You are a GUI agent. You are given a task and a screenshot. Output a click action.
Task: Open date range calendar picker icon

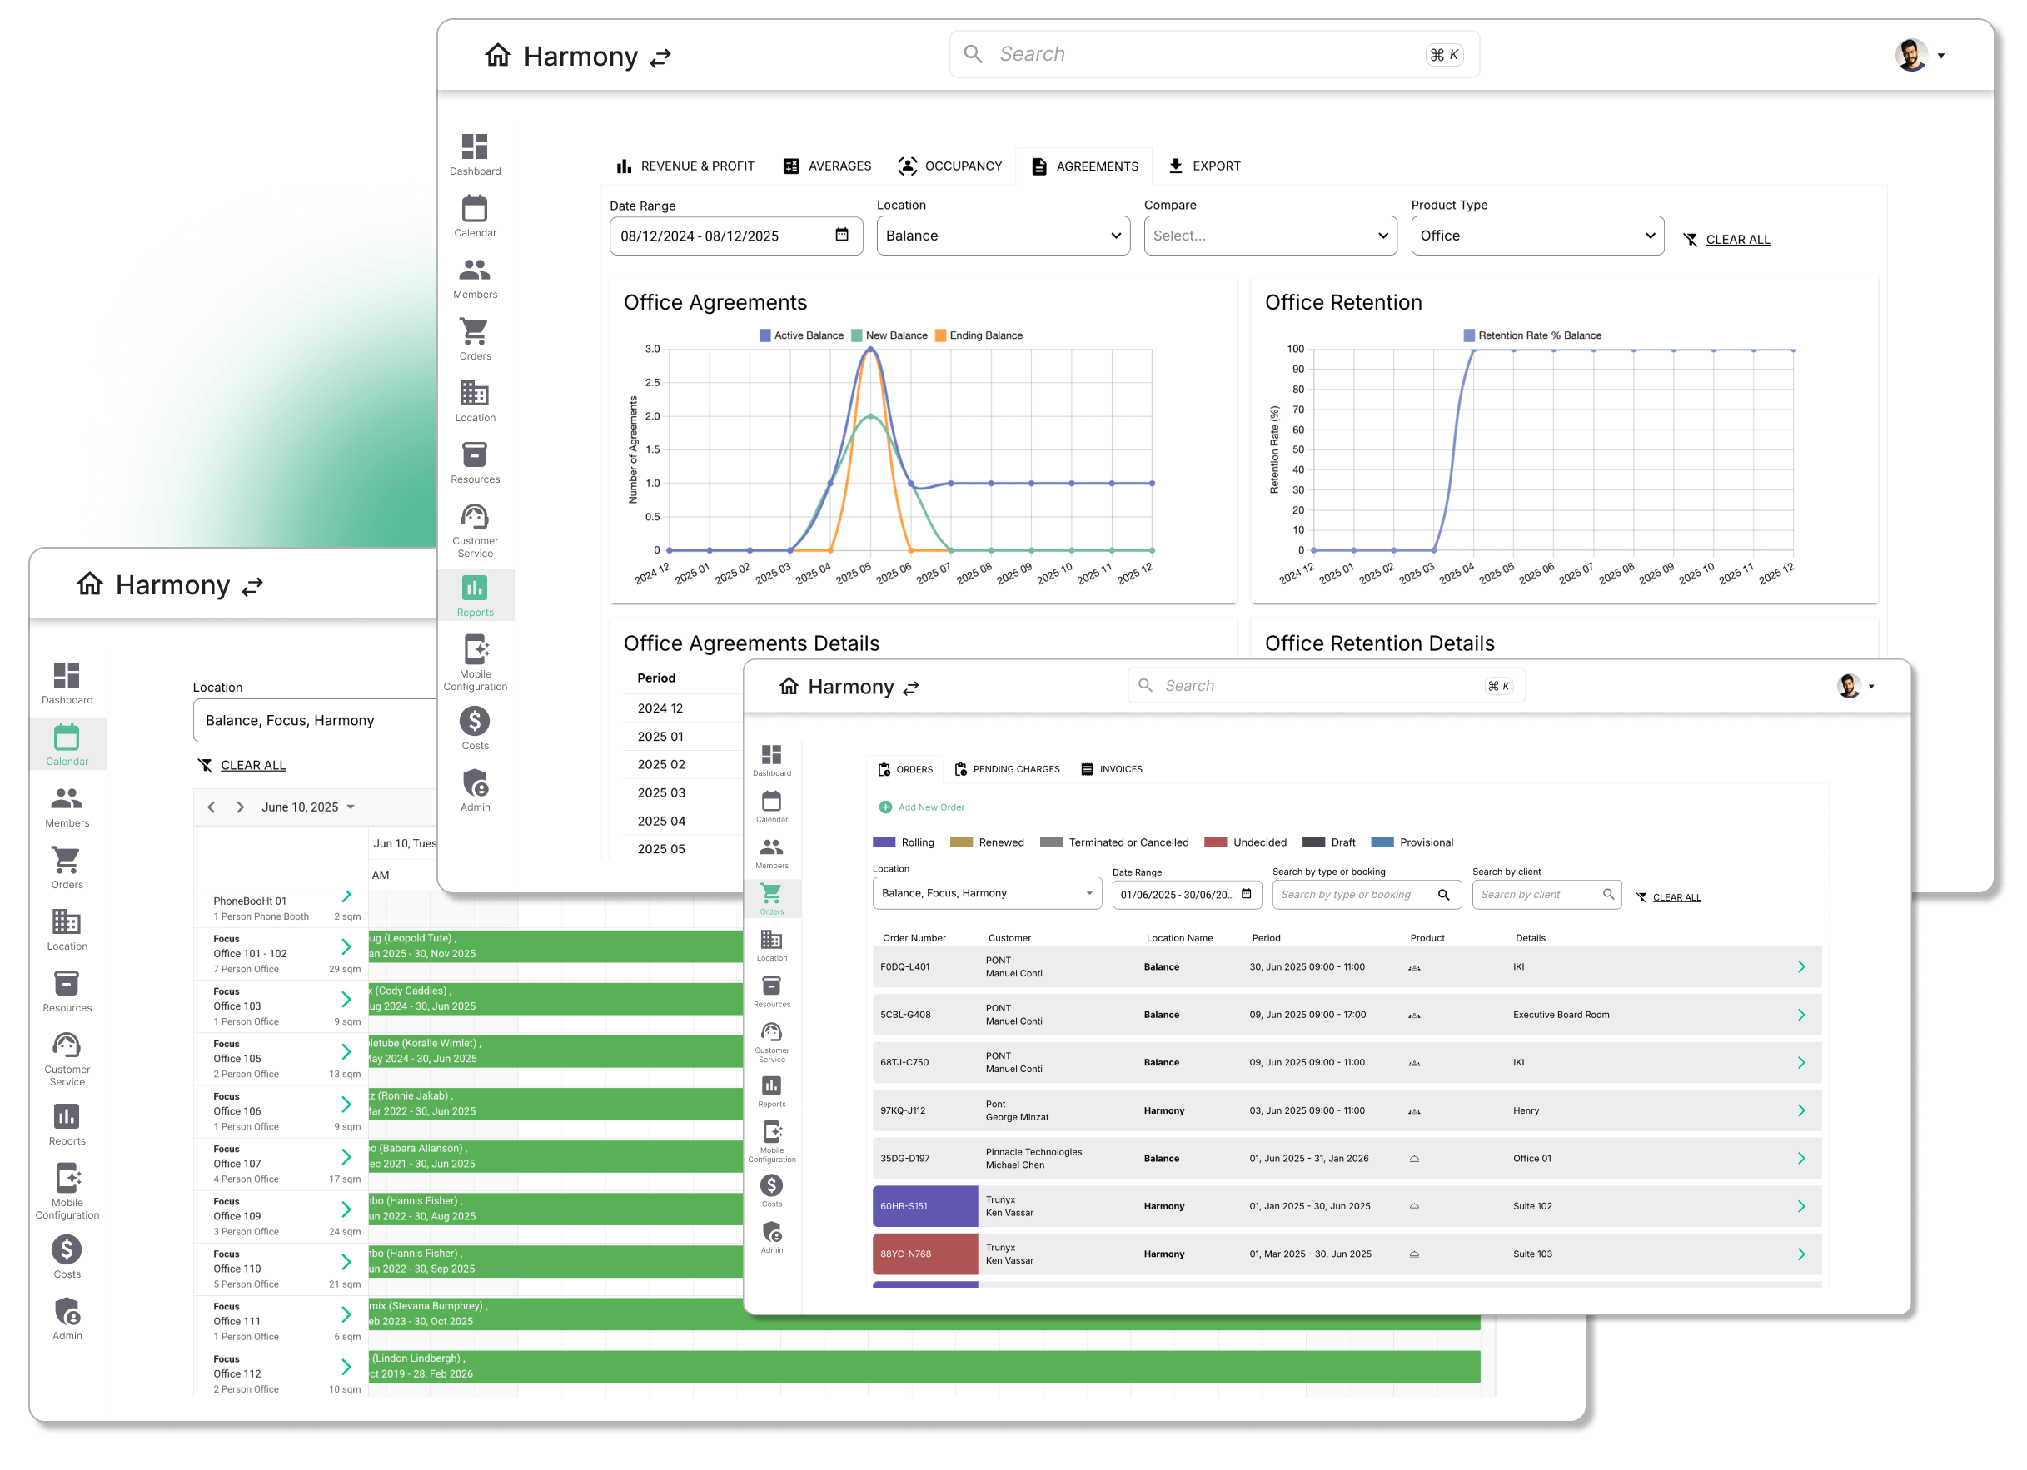[x=841, y=235]
